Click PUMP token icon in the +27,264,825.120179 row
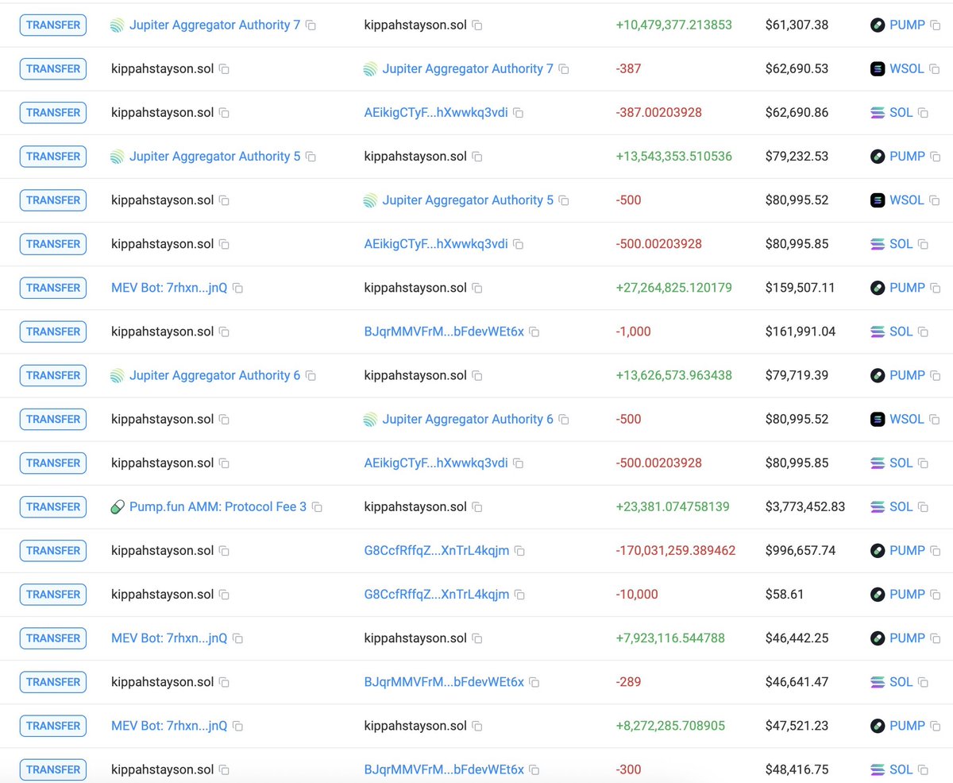The width and height of the screenshot is (953, 783). (878, 288)
